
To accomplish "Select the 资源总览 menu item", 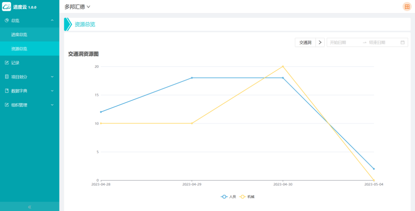I will click(19, 49).
